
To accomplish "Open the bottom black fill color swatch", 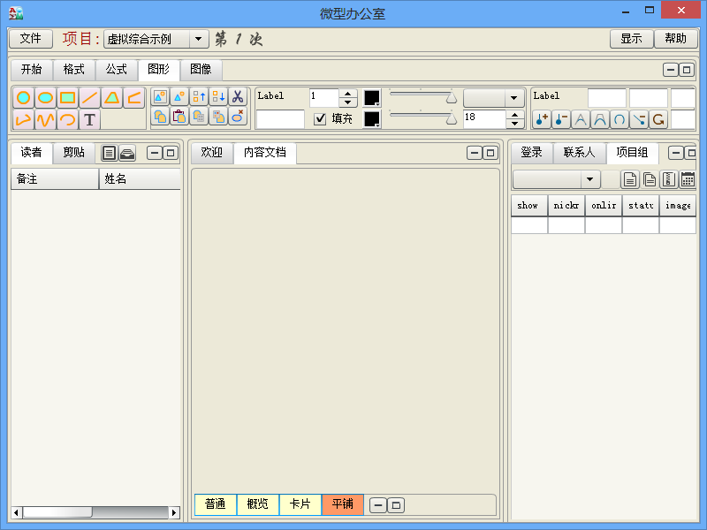I will tap(372, 119).
